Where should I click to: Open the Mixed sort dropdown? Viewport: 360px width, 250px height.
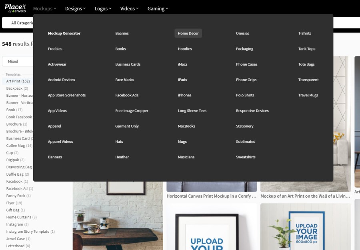18,61
